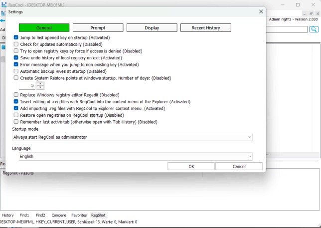
Task: Switch to the Prompt settings tab
Action: click(x=98, y=28)
